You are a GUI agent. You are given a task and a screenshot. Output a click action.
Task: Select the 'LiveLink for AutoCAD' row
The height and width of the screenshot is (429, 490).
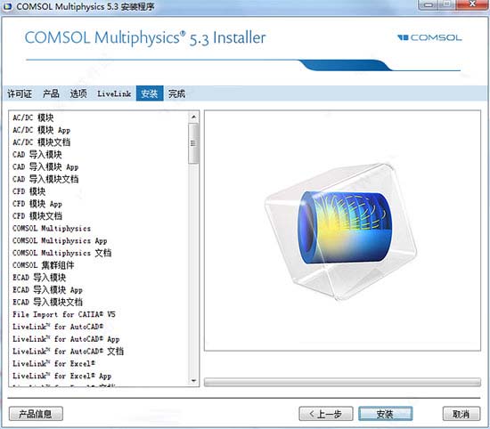pos(99,327)
